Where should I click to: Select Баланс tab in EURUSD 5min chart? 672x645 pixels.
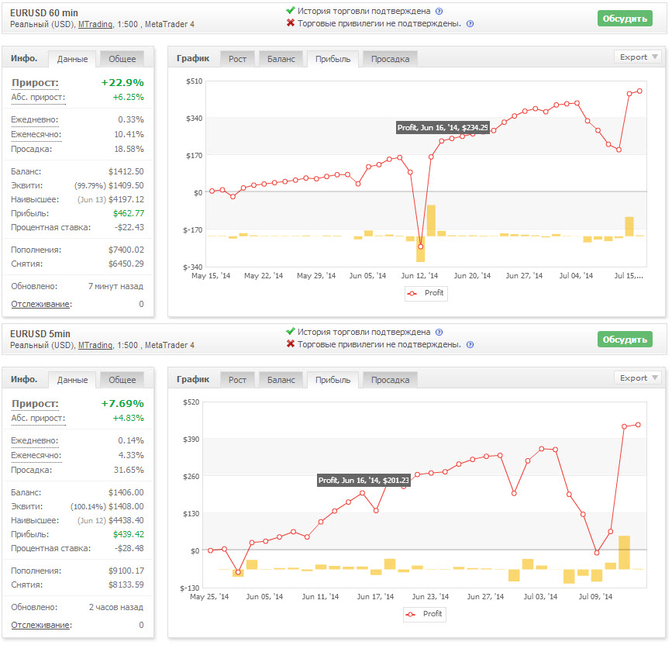tap(281, 380)
